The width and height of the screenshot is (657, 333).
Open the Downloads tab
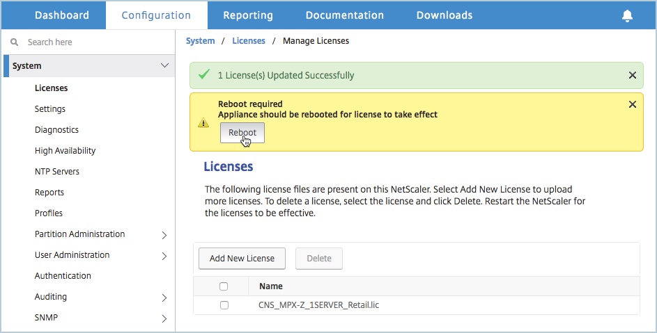[x=445, y=15]
